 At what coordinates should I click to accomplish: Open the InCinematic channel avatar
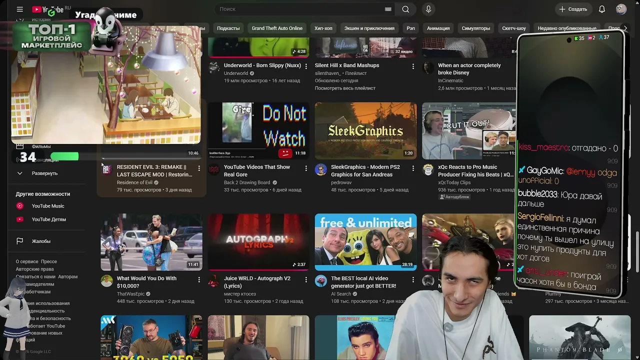coord(428,67)
